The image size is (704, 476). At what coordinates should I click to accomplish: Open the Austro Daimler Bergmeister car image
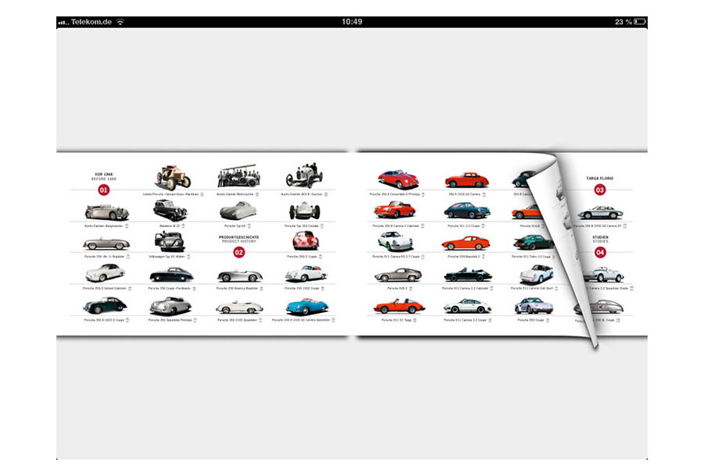pyautogui.click(x=106, y=211)
